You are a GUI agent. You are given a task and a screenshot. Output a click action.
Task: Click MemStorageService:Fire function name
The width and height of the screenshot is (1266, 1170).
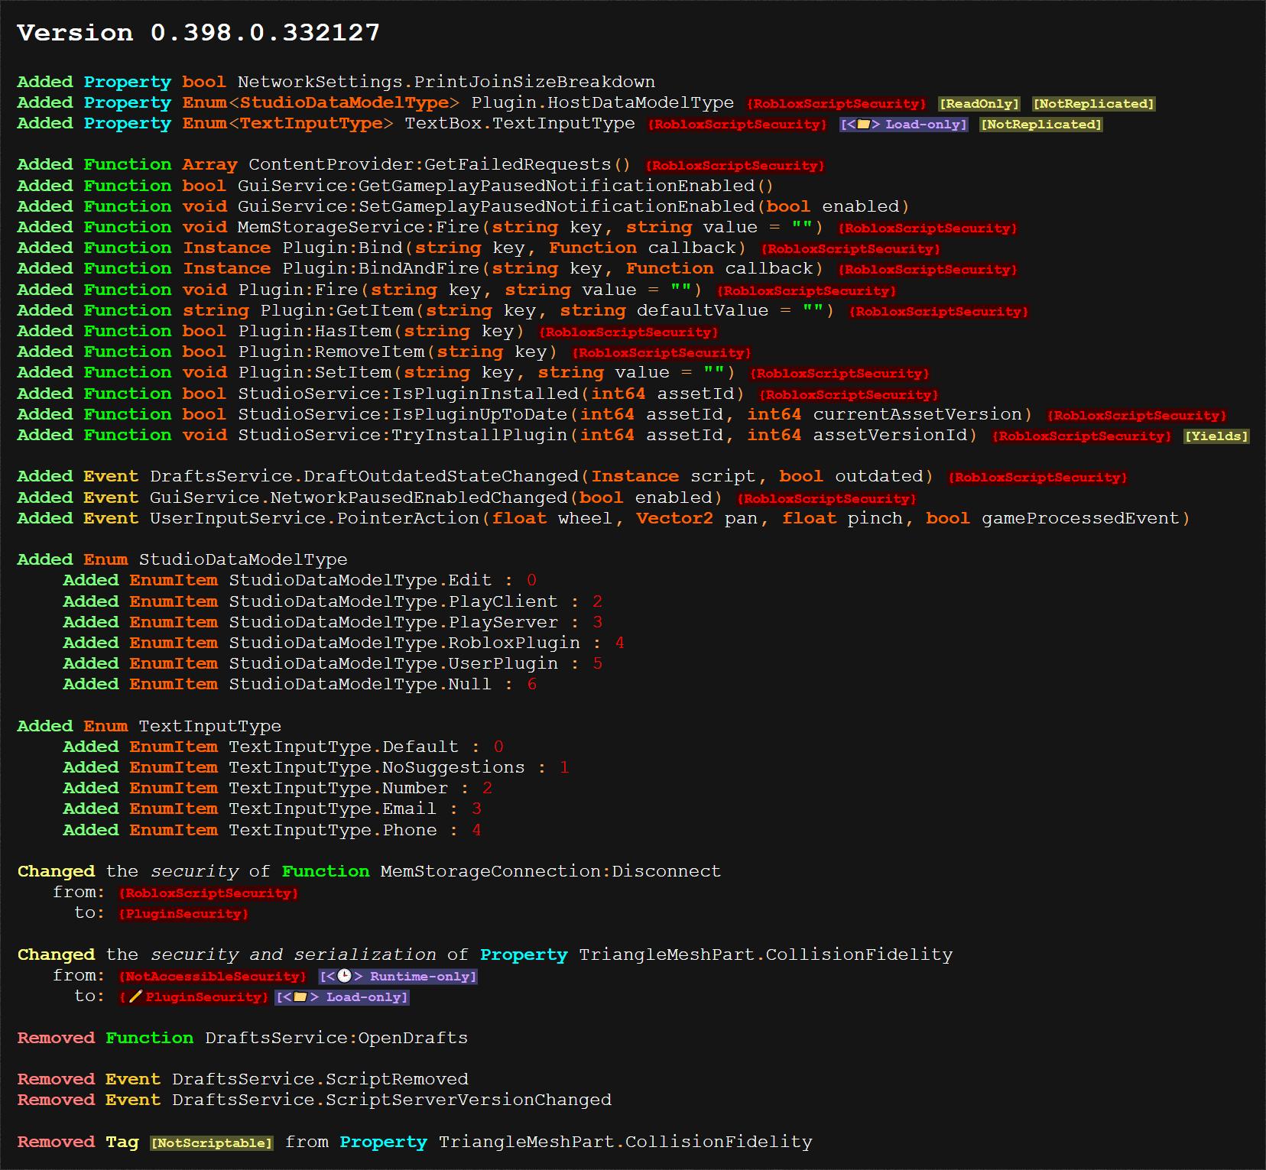pos(359,227)
